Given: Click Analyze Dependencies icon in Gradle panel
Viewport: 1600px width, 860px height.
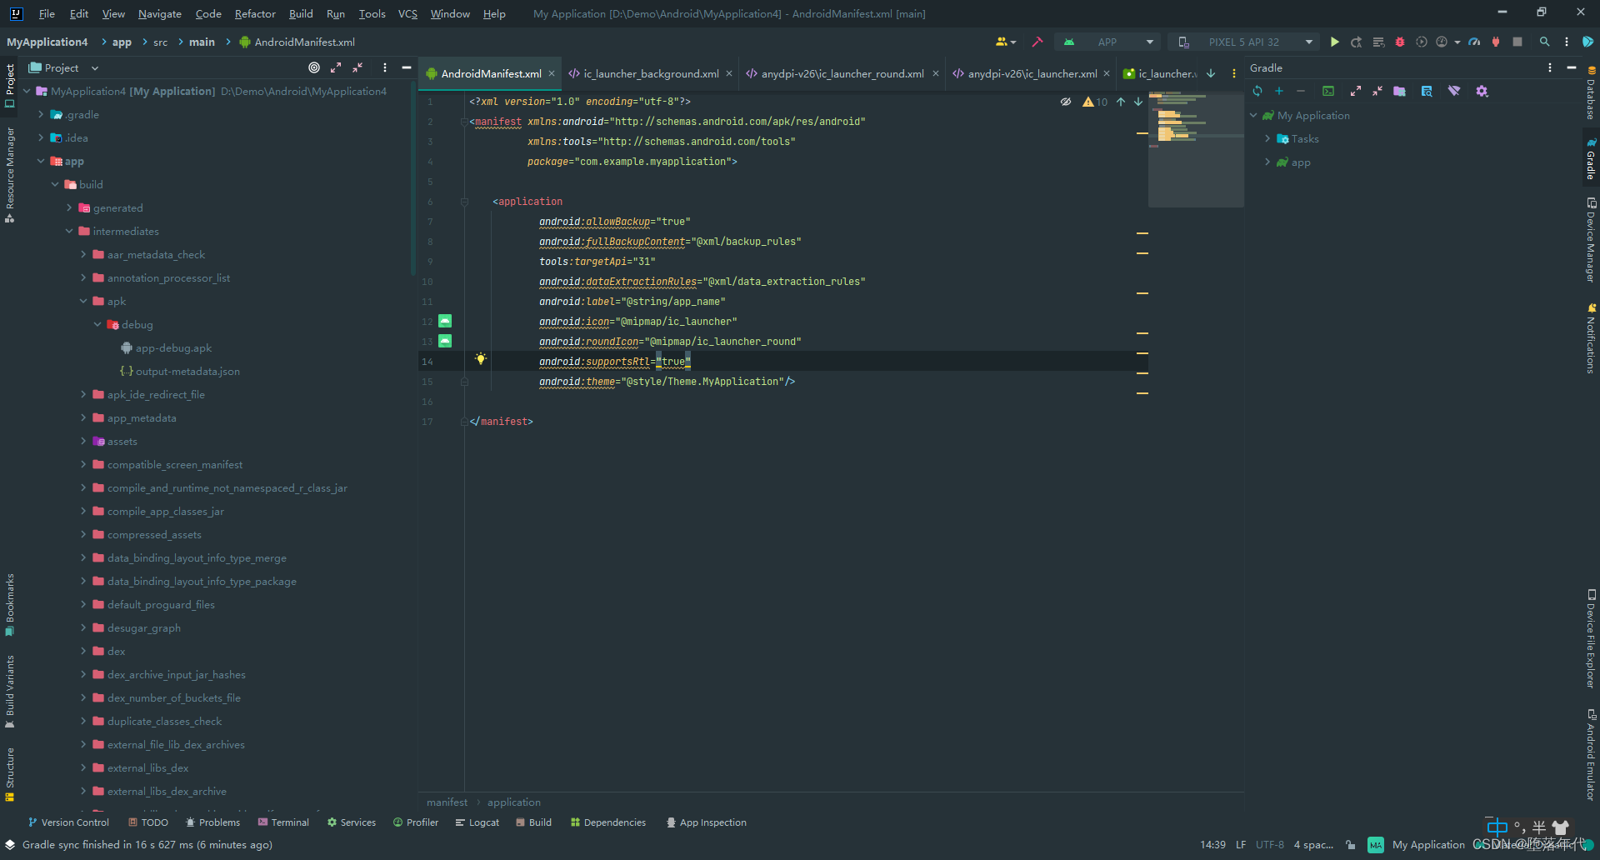Looking at the screenshot, I should pyautogui.click(x=1427, y=91).
